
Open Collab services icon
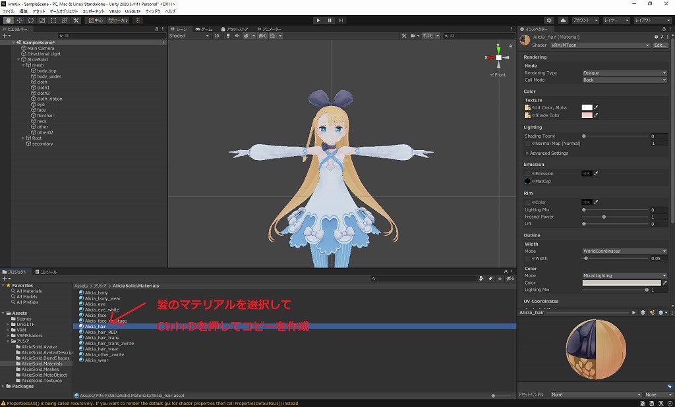coord(549,20)
